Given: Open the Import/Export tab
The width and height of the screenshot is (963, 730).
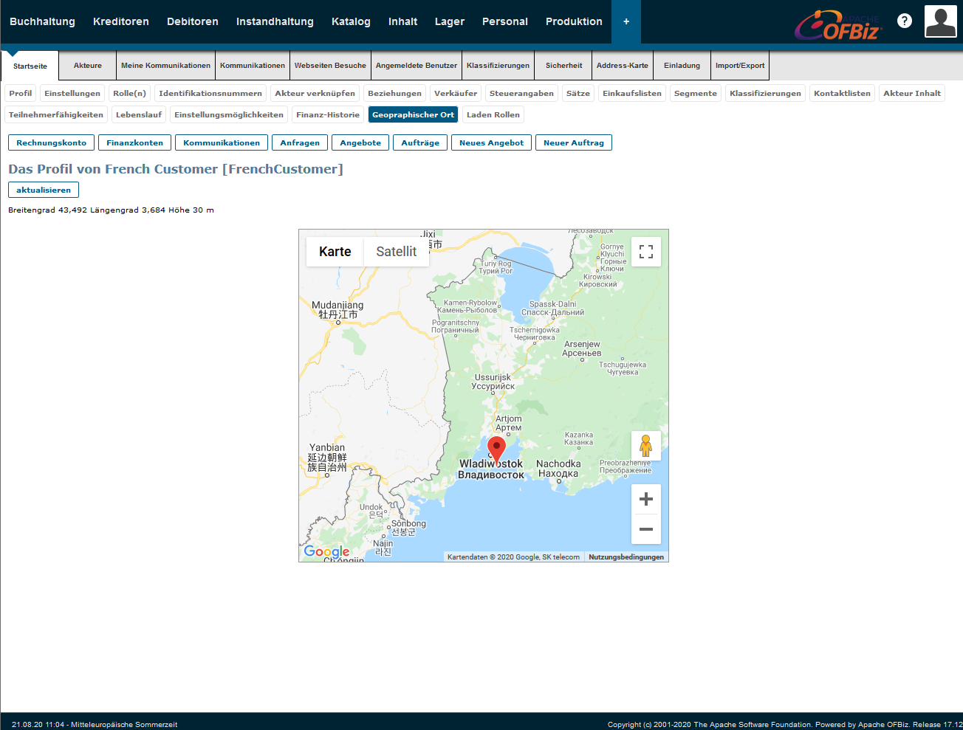Looking at the screenshot, I should tap(740, 65).
